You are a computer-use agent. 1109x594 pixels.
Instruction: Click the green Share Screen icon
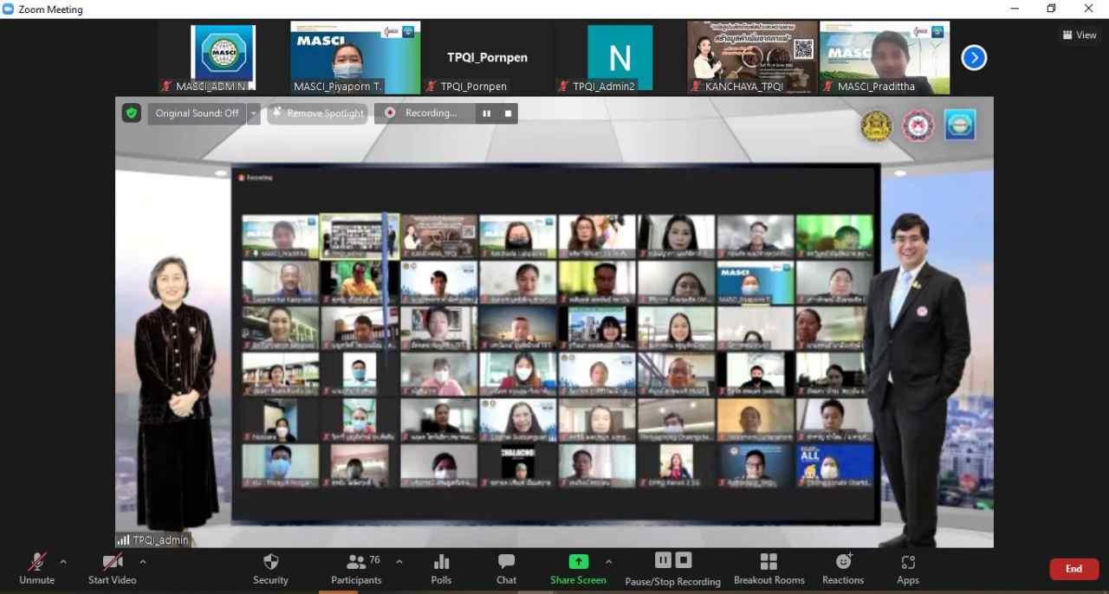coord(578,562)
